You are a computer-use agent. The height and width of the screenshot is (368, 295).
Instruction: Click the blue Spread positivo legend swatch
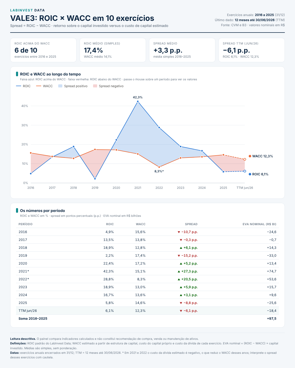[60, 86]
